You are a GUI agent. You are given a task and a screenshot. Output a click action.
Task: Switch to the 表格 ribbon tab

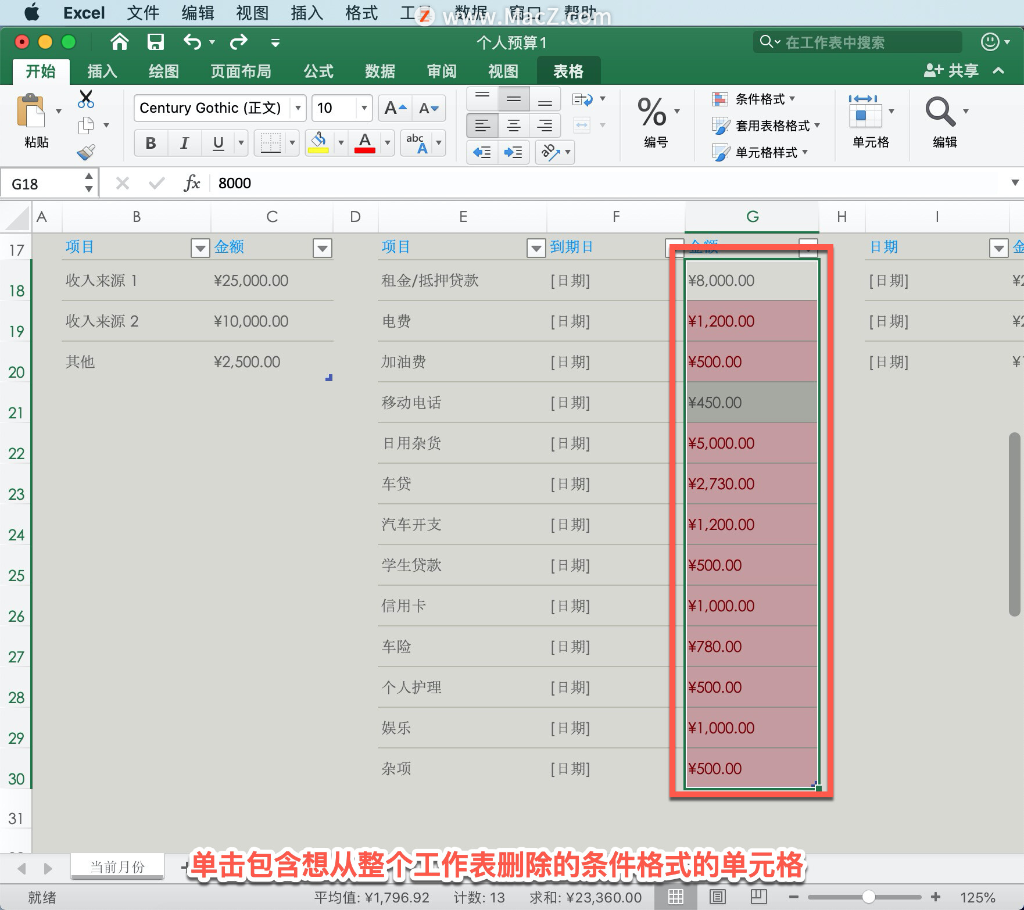[568, 71]
